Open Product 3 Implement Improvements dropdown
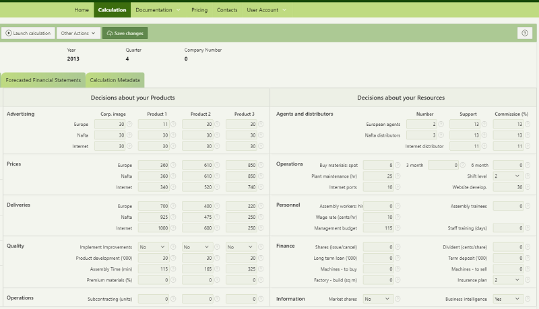Viewport: 539px width, 309px height. [x=241, y=247]
